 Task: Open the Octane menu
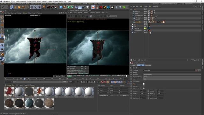tap(100, 4)
